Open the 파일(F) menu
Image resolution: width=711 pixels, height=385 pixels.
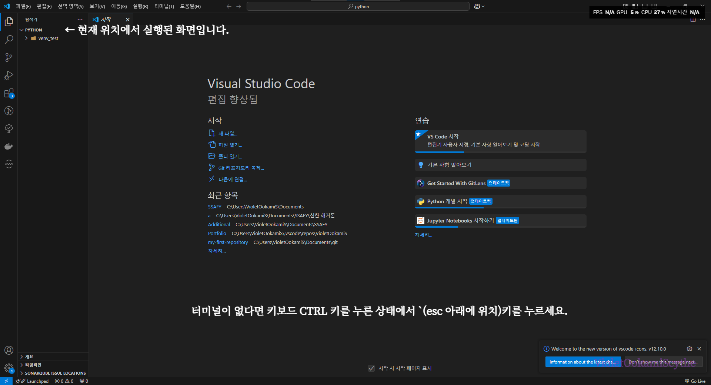coord(23,6)
